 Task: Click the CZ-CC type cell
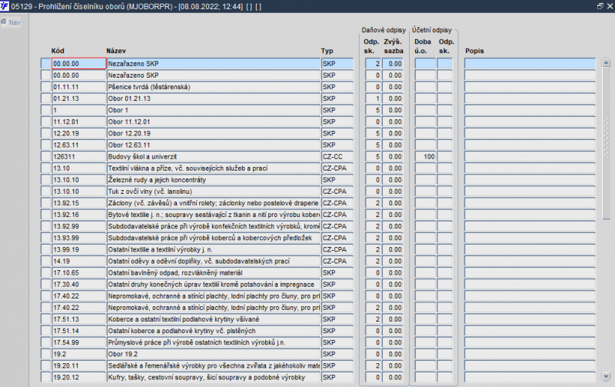coord(337,157)
